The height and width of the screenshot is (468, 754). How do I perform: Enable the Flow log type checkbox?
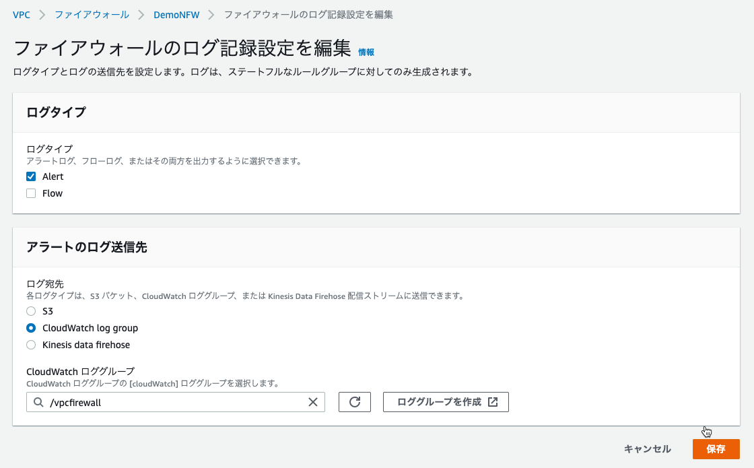[x=31, y=193]
